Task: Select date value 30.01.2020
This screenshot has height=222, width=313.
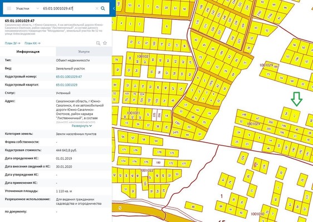Action: point(64,167)
